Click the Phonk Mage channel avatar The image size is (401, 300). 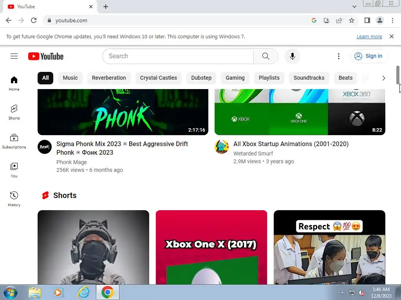pos(45,147)
